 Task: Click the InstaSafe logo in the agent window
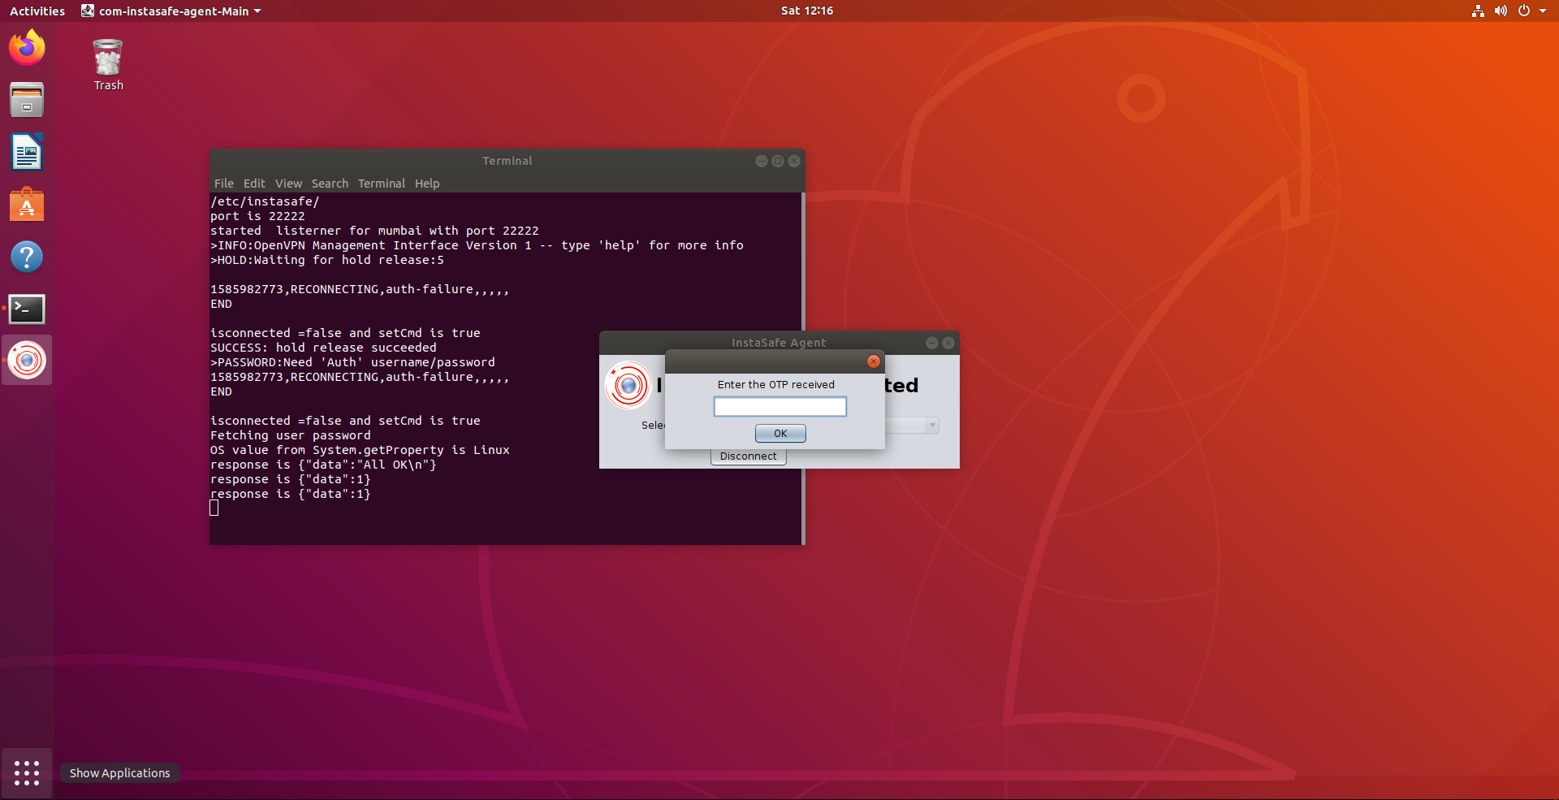(x=628, y=385)
